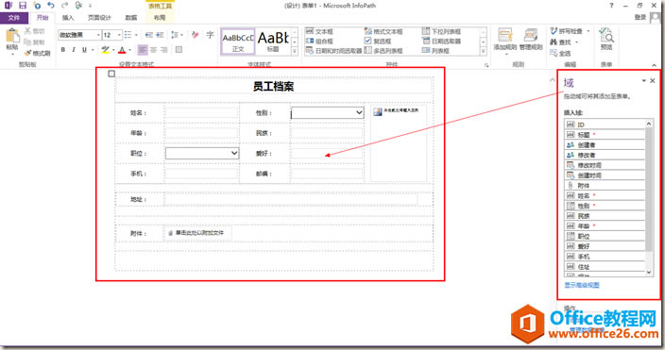Image resolution: width=665 pixels, height=350 pixels.
Task: Click 添加规则 (Add Rule) button
Action: (x=505, y=41)
